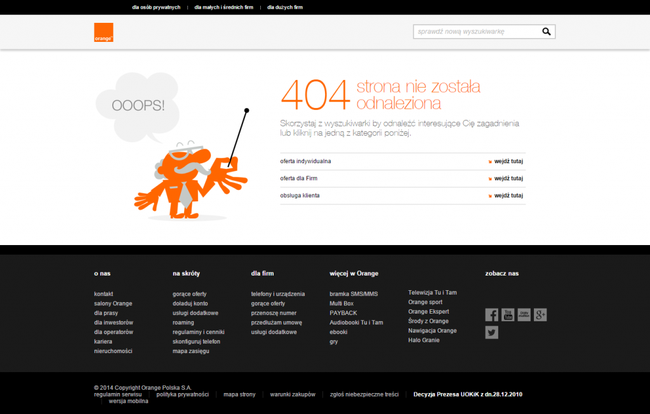Open the Facebook social icon
The image size is (650, 414).
click(x=492, y=315)
